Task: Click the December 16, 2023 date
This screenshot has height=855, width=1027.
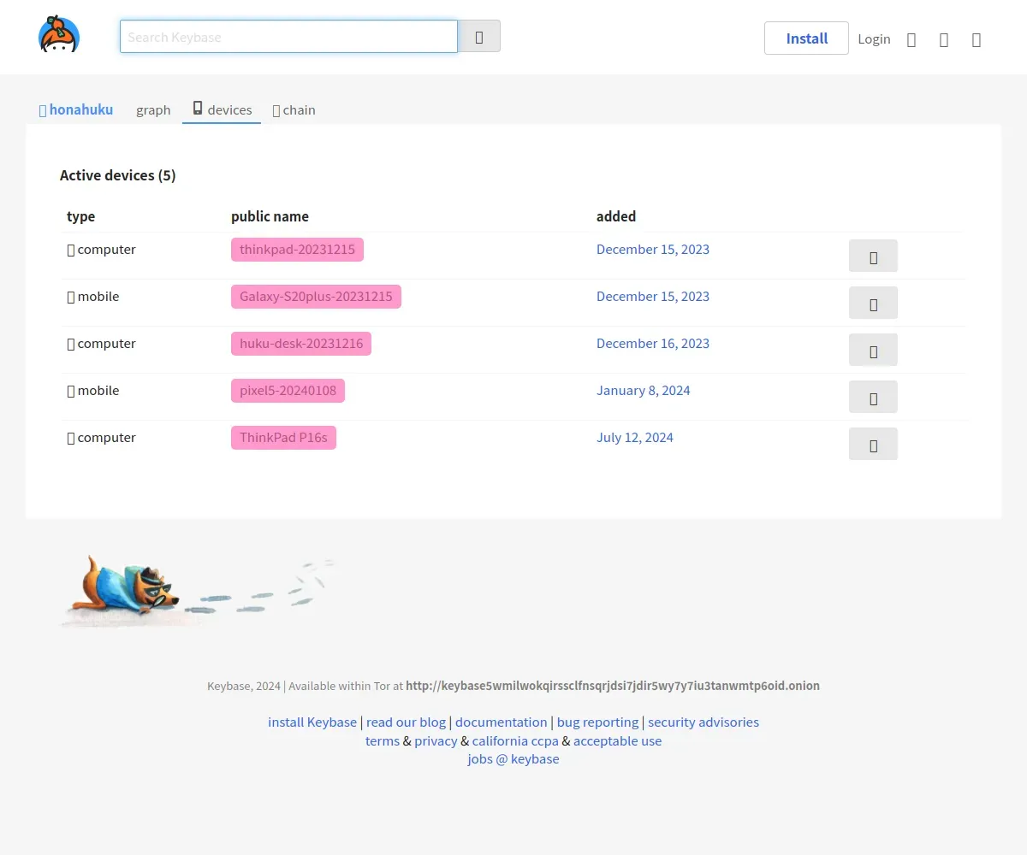Action: pos(653,344)
